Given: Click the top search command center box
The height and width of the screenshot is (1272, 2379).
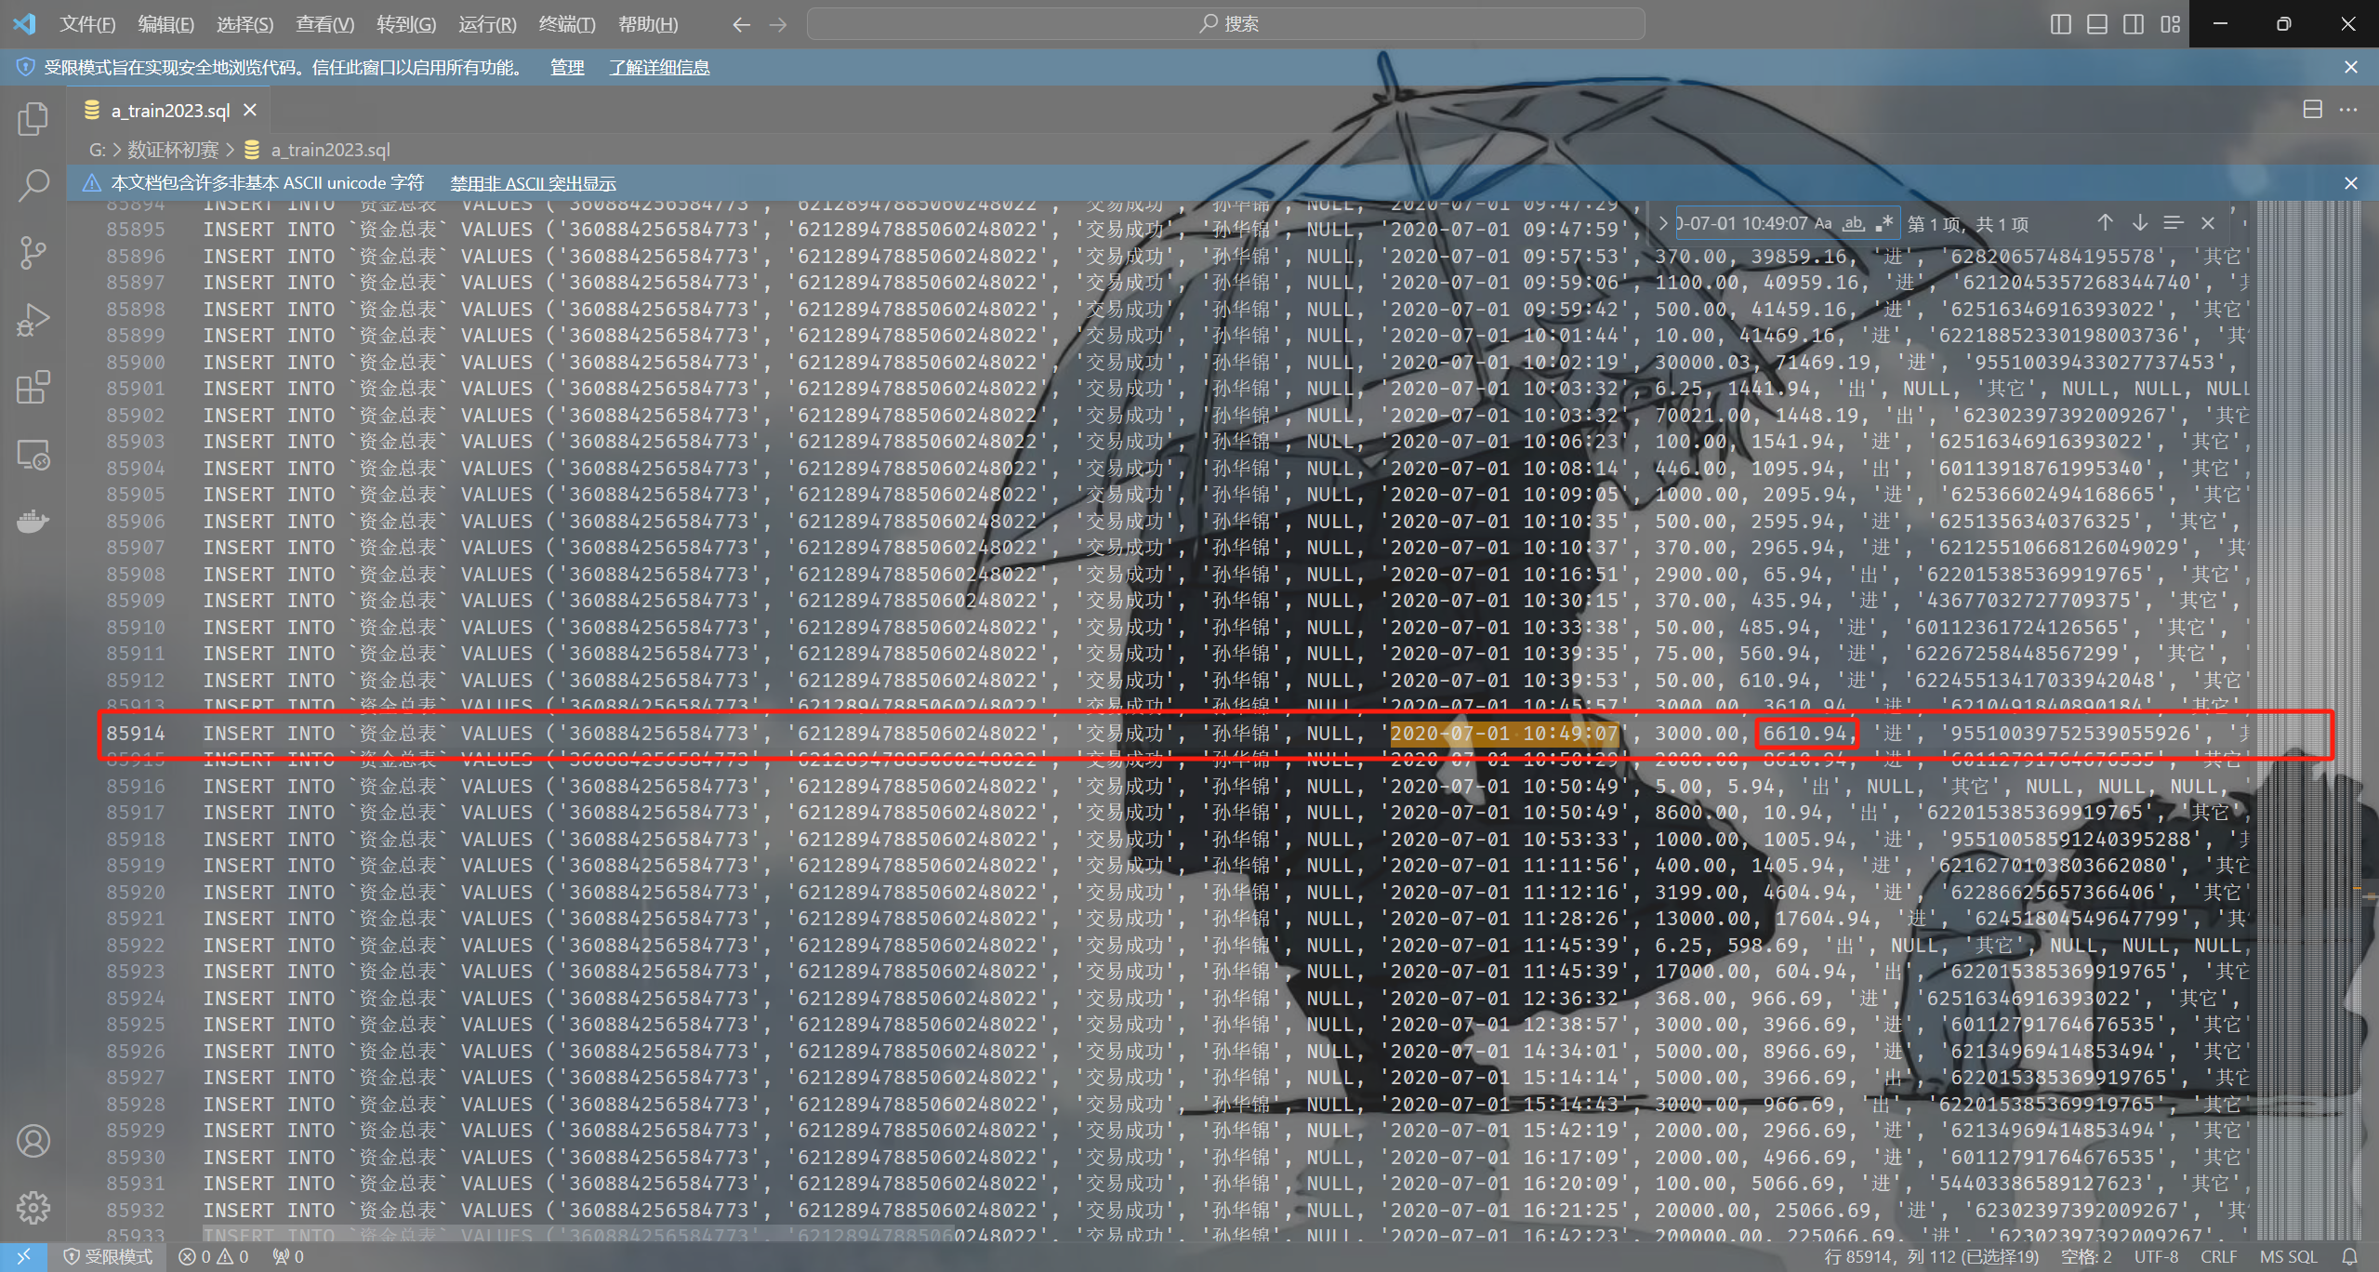Looking at the screenshot, I should click(x=1225, y=24).
